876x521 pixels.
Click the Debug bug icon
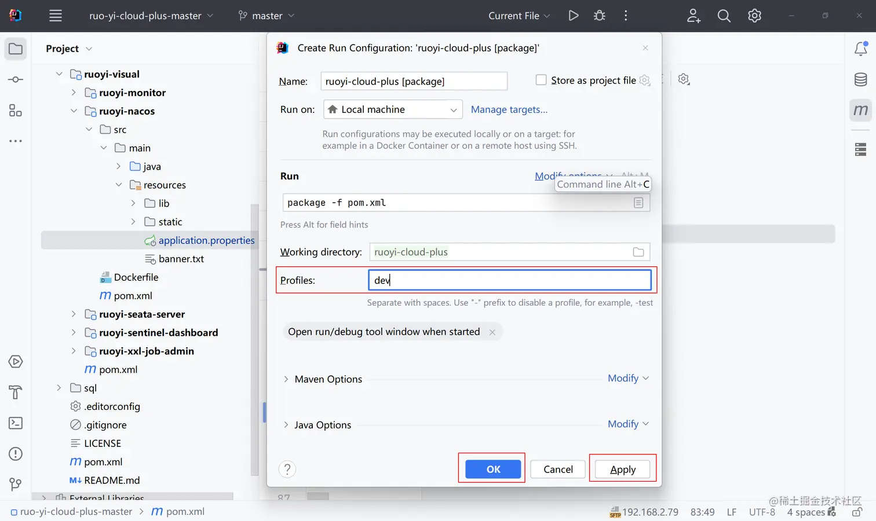tap(600, 16)
